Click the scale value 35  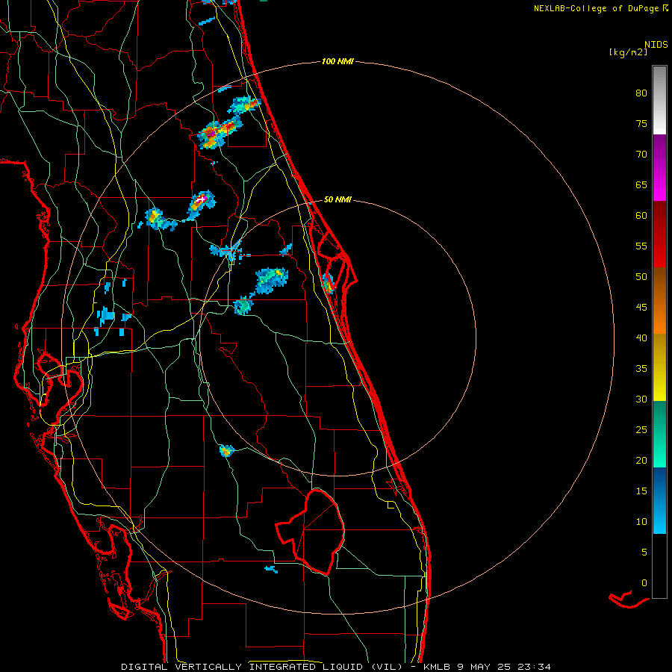pos(641,369)
